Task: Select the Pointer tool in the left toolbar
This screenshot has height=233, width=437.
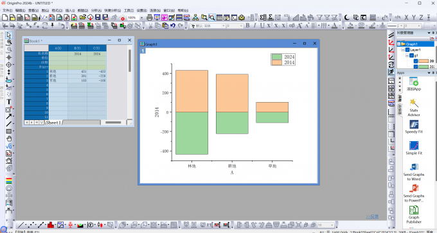Action: [x=8, y=35]
